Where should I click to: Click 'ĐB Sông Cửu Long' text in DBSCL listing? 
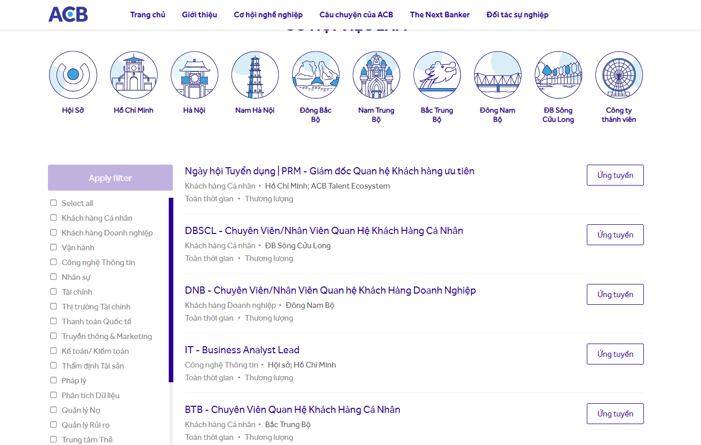tap(298, 246)
